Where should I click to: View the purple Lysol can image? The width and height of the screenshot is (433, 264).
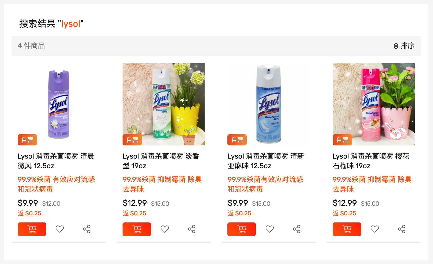click(59, 104)
